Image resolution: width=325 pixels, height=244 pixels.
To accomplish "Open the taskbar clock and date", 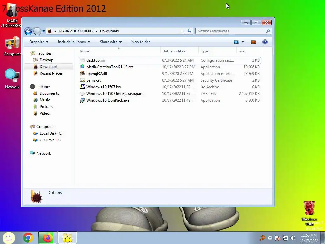I will pyautogui.click(x=309, y=238).
